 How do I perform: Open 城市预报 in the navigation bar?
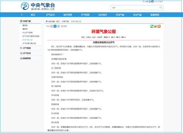click(68, 15)
